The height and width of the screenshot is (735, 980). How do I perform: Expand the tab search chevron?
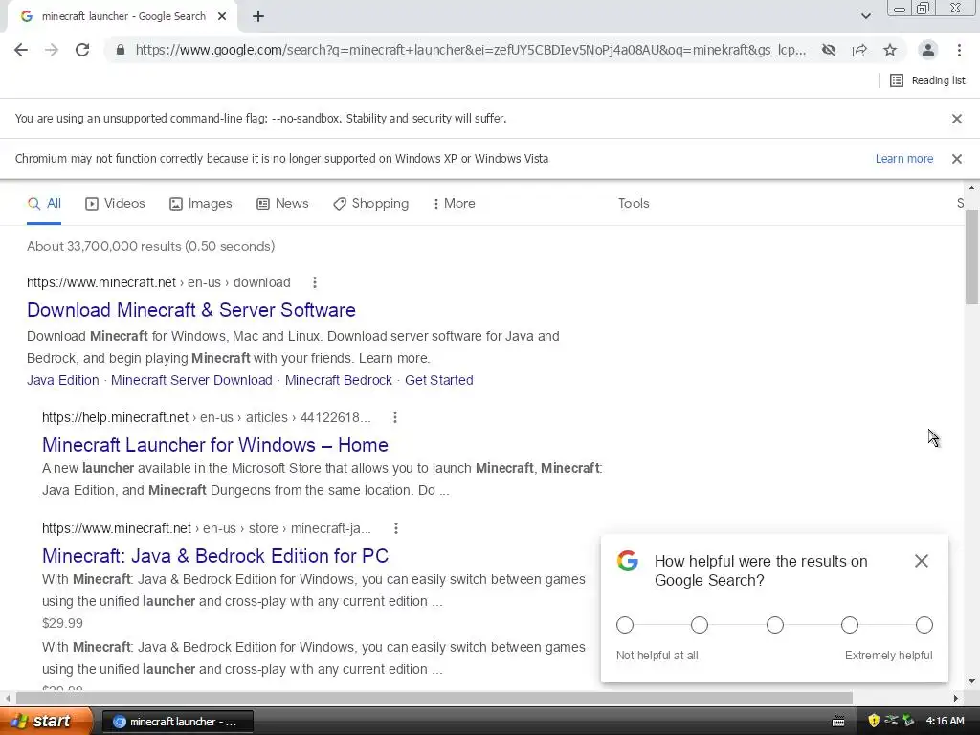pos(865,17)
